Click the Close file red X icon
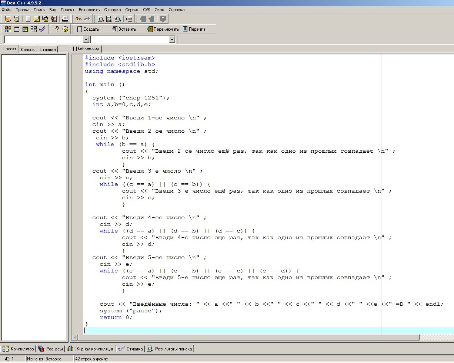The width and height of the screenshot is (454, 363). 54,19
